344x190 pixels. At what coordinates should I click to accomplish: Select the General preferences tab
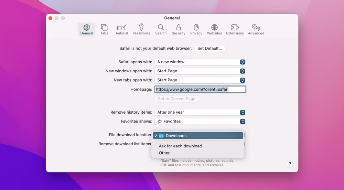[x=87, y=29]
